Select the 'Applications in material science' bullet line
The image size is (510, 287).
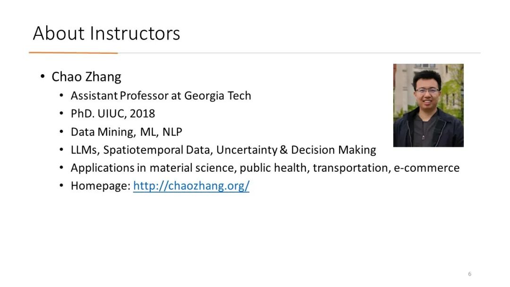click(265, 168)
